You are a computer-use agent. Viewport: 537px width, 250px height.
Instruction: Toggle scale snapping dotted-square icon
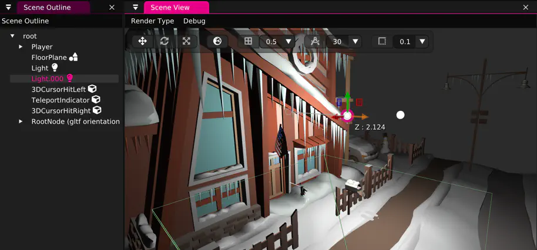(382, 42)
